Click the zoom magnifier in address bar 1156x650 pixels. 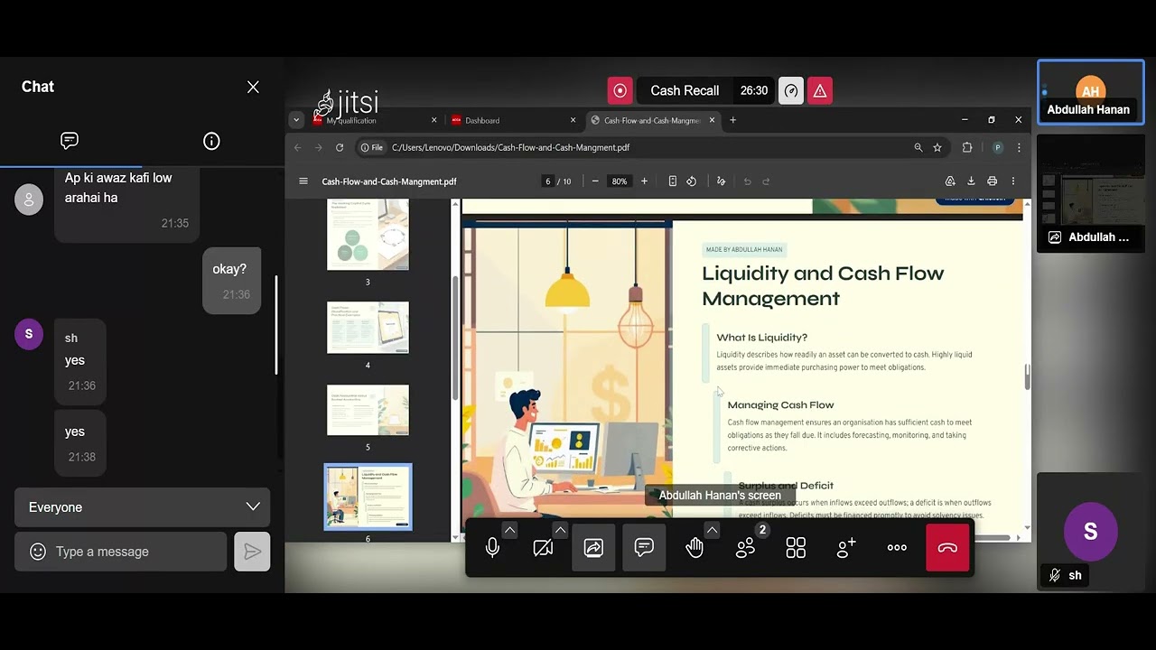pos(918,147)
